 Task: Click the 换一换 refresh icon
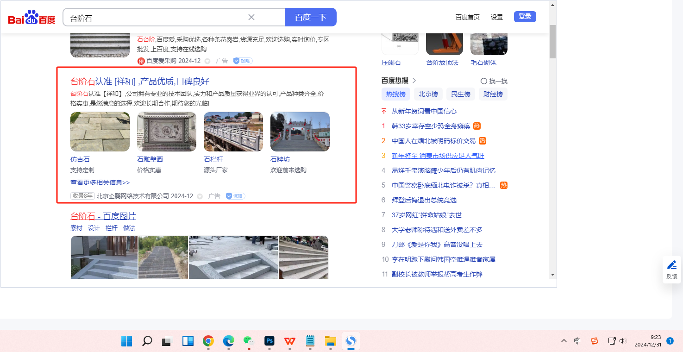pyautogui.click(x=484, y=81)
